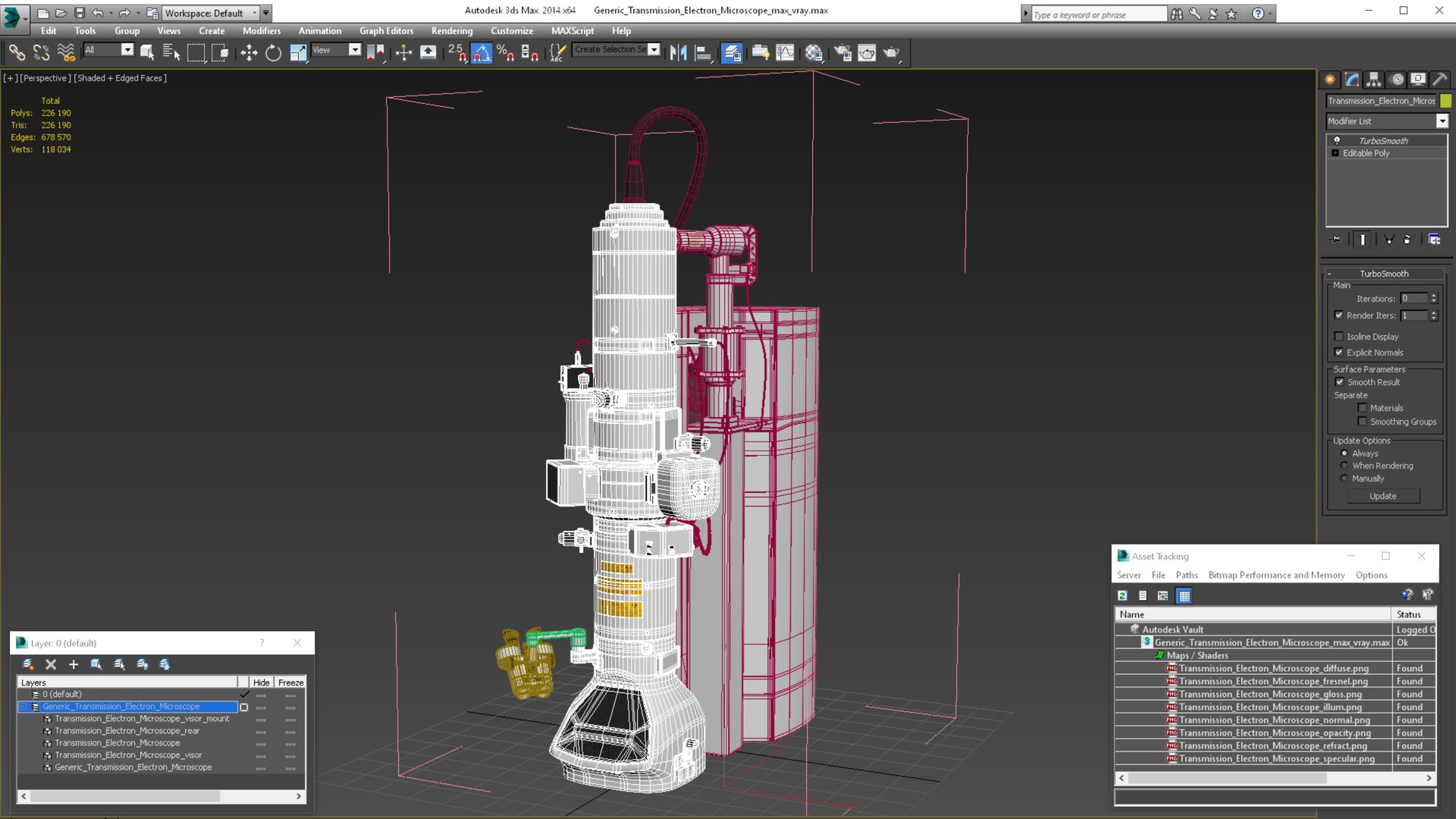This screenshot has height=819, width=1456.
Task: Click the Iterations value field
Action: tap(1414, 299)
